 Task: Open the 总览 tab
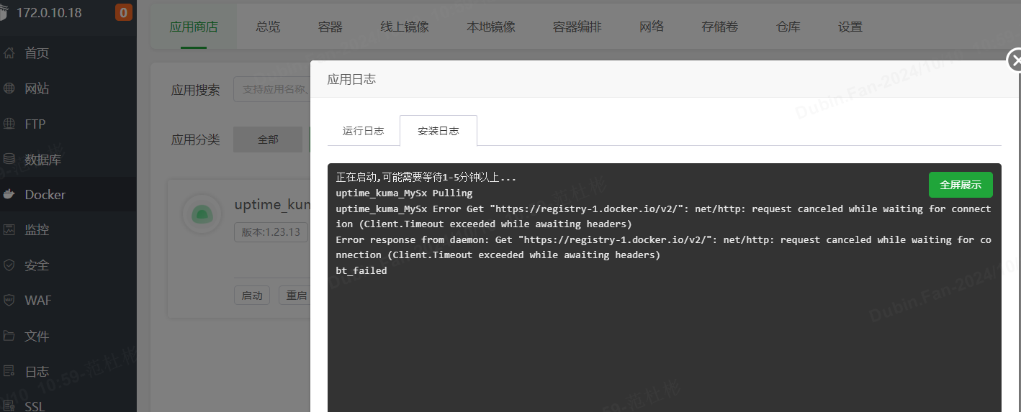268,27
